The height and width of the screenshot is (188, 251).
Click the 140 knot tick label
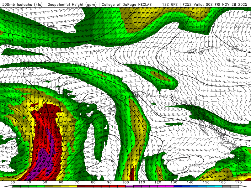[190, 182]
